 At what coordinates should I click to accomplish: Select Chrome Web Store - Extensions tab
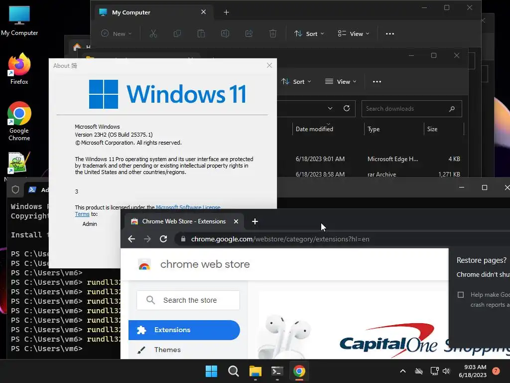(184, 221)
